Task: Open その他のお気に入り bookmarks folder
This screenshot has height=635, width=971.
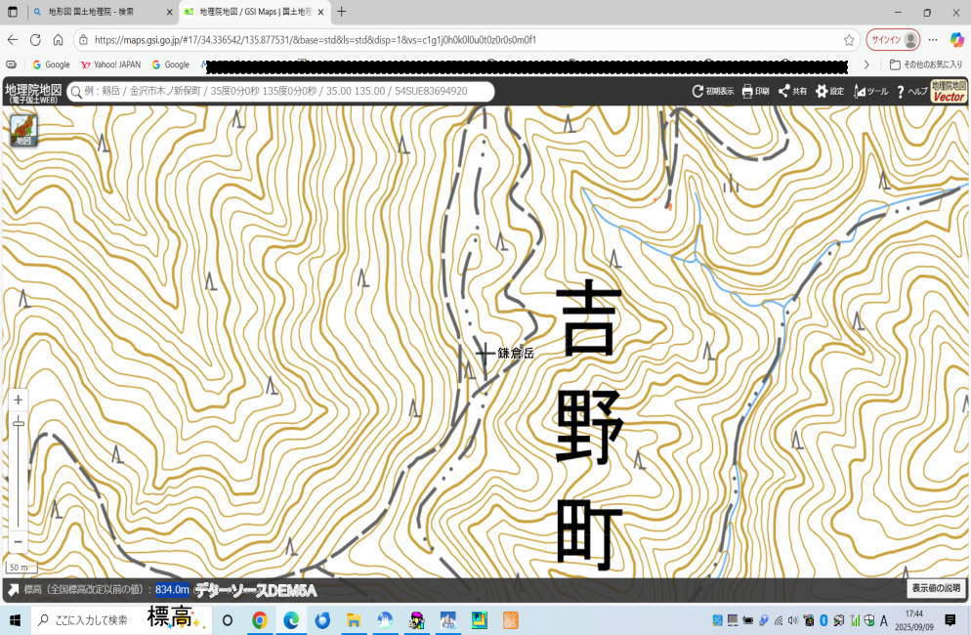Action: click(x=926, y=64)
